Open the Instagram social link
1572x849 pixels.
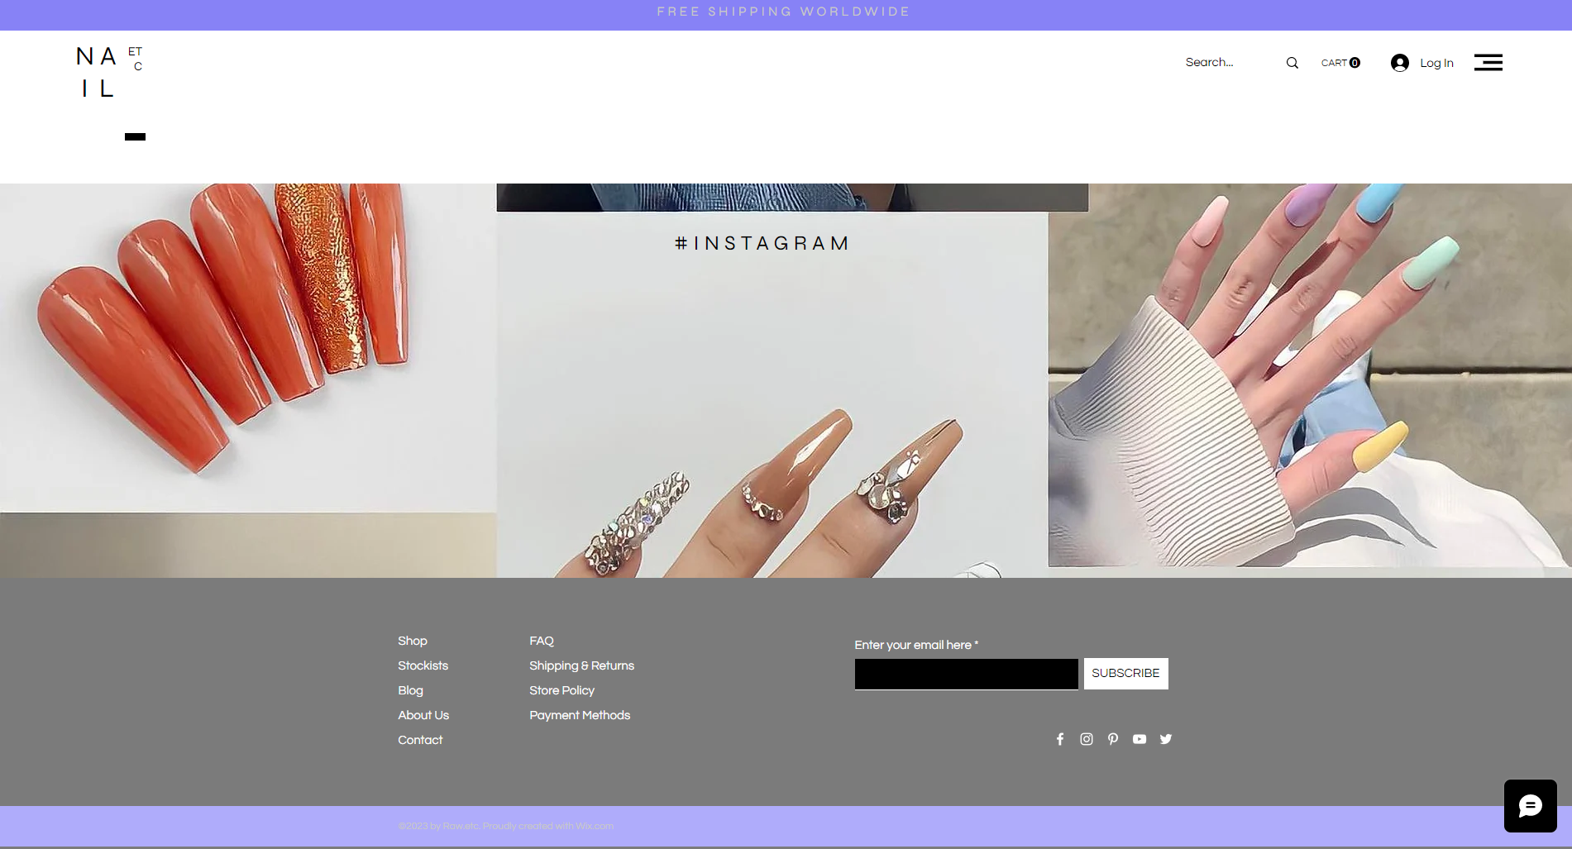(x=1086, y=739)
